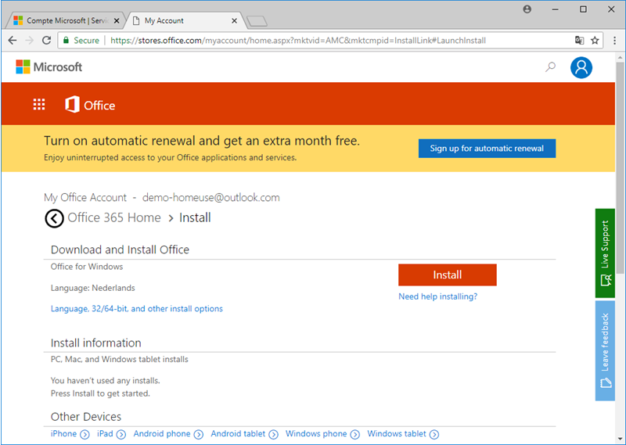Click the browser back arrow
626x445 pixels.
point(13,41)
